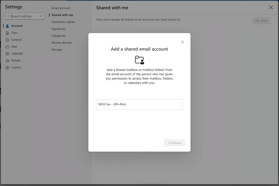Focus the Search settings text box

click(x=25, y=16)
